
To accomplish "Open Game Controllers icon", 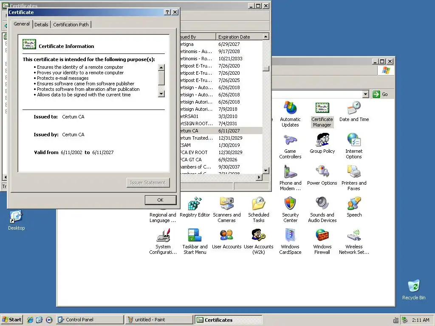I will pos(290,146).
